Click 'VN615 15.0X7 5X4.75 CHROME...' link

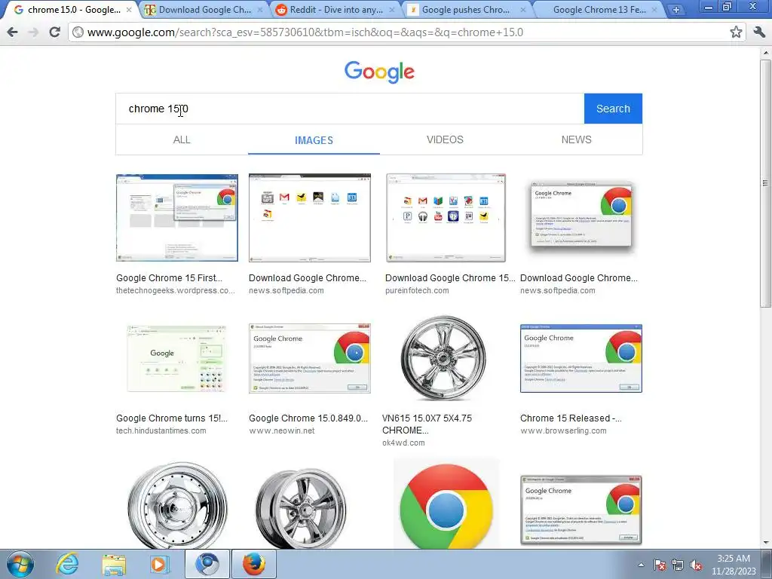[x=427, y=424]
